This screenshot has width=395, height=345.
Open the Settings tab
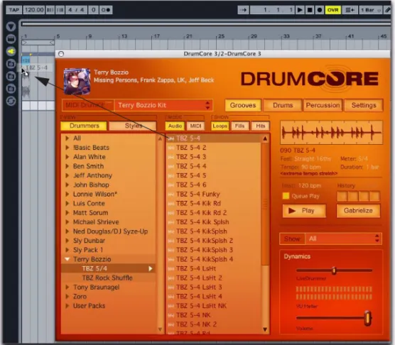point(364,105)
